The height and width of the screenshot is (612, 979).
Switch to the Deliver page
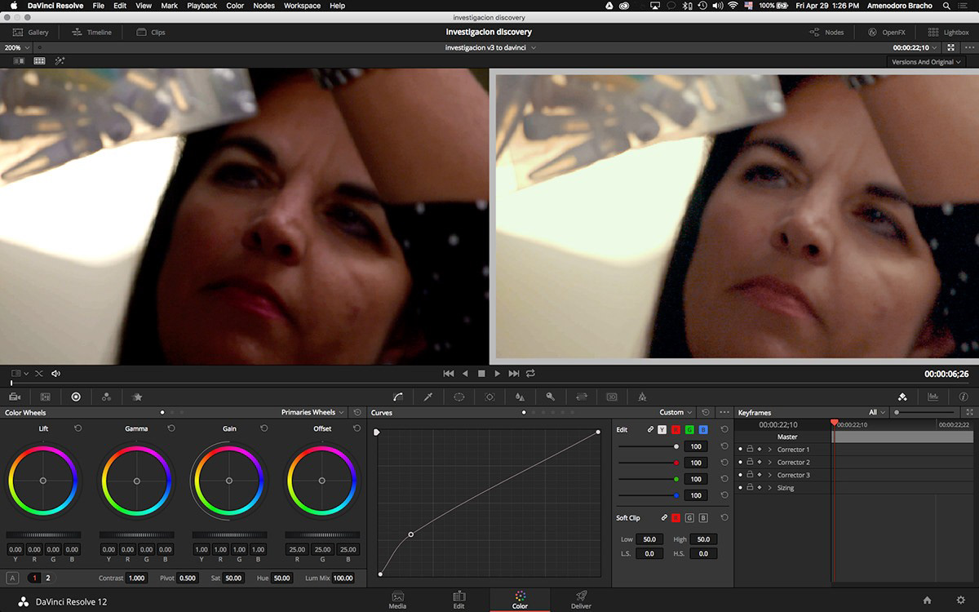click(581, 599)
